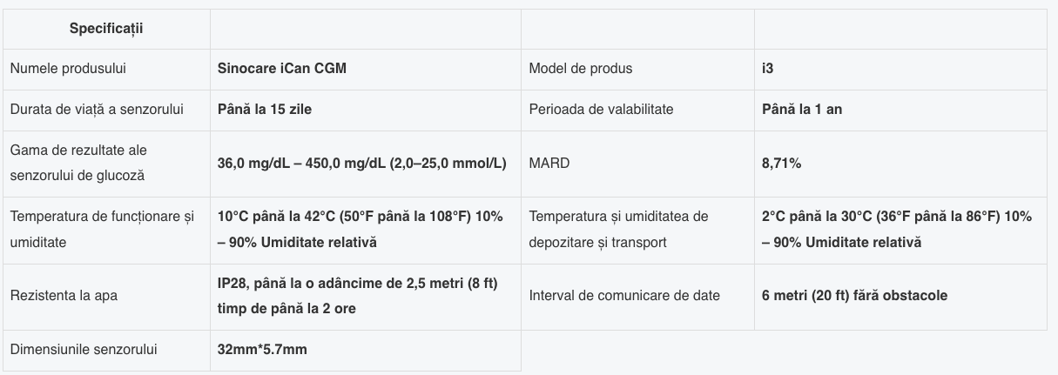Select the Sinocare iCan CGM text
Image resolution: width=1058 pixels, height=375 pixels.
click(281, 68)
